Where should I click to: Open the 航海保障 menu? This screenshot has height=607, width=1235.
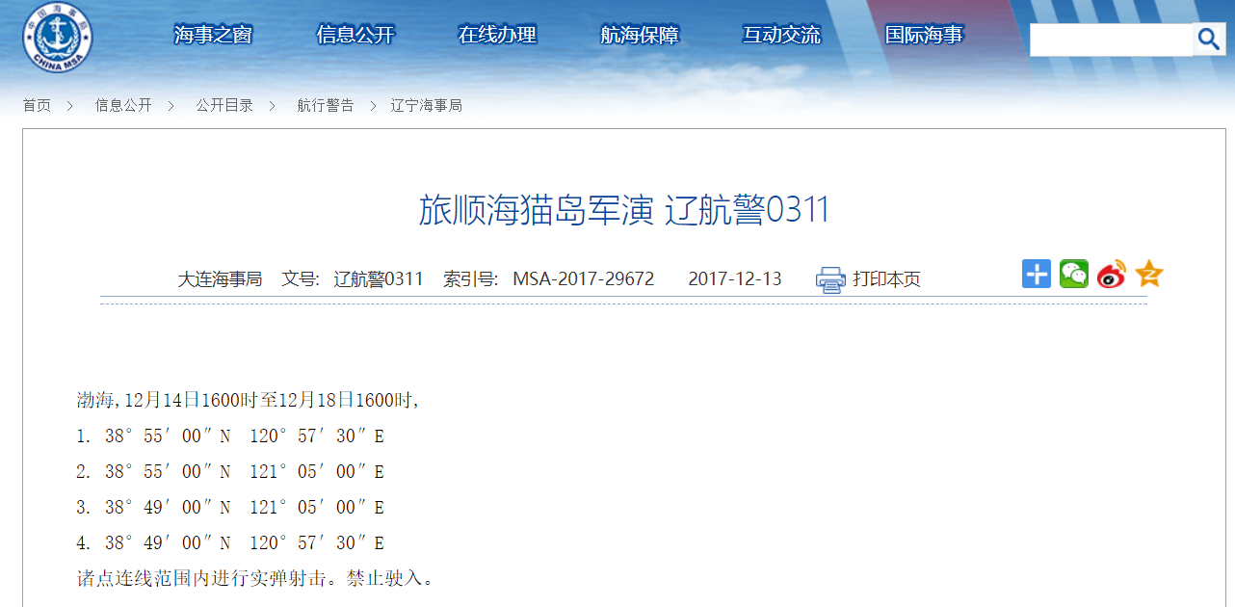pyautogui.click(x=640, y=36)
